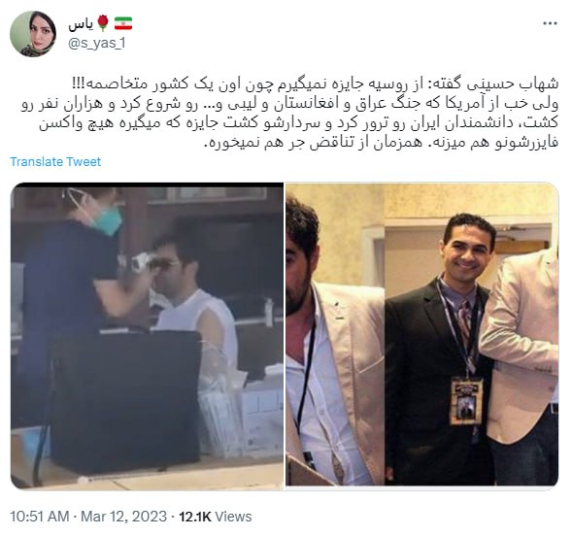Open the right photo of smiling man
This screenshot has width=572, height=536.
[x=422, y=334]
